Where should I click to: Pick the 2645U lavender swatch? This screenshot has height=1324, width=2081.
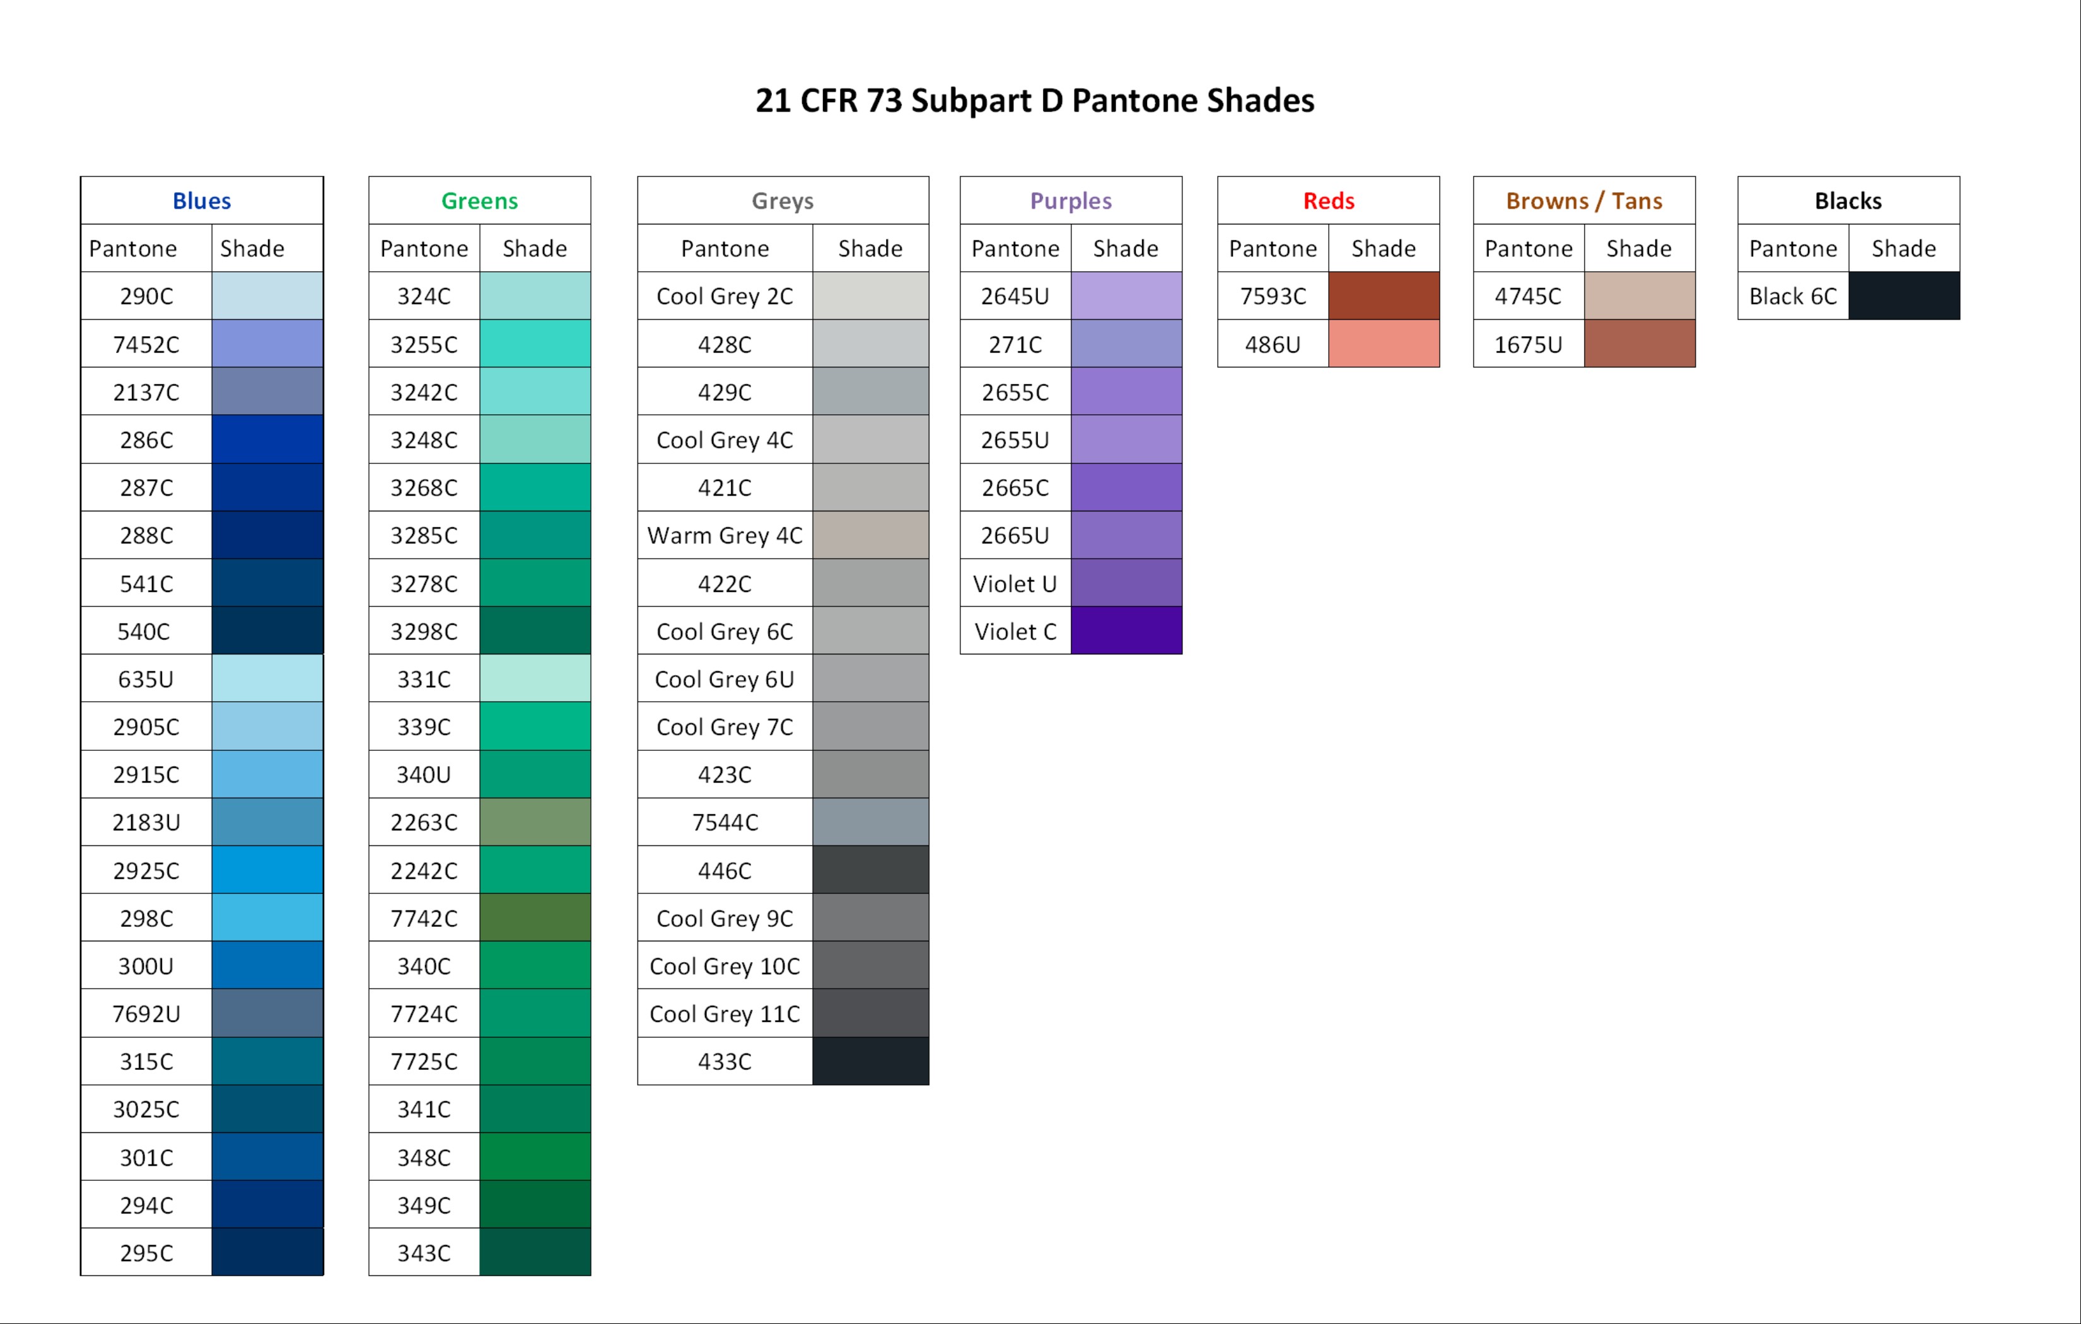(1126, 296)
